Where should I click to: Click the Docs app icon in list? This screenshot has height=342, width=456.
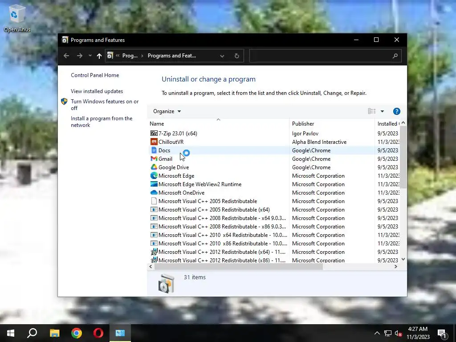(154, 150)
